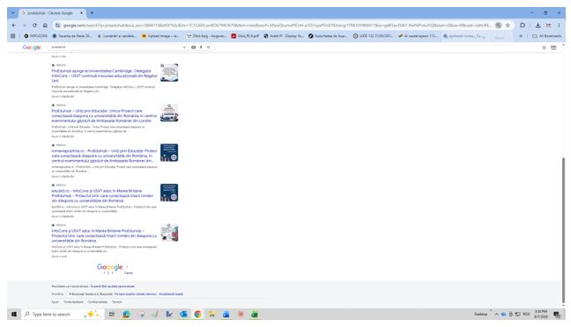
Task: Bookmark this page with the star icon
Action: pyautogui.click(x=508, y=25)
